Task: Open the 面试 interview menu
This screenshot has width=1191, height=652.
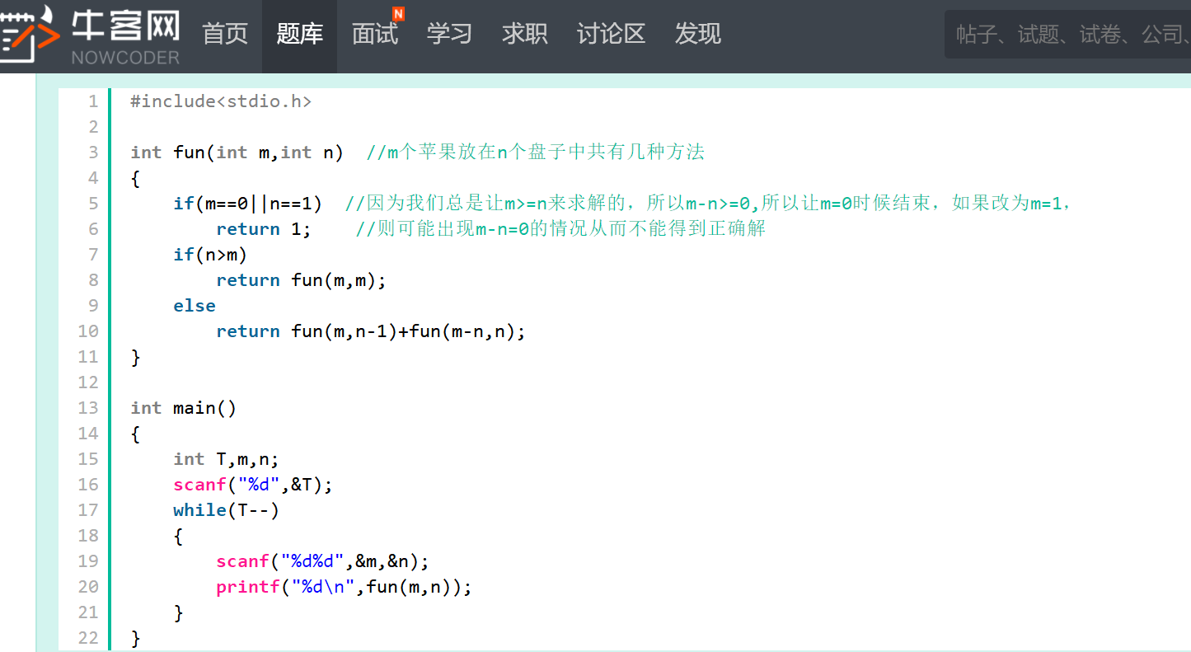Action: [375, 34]
